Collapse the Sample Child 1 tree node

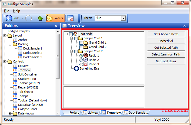(71, 38)
